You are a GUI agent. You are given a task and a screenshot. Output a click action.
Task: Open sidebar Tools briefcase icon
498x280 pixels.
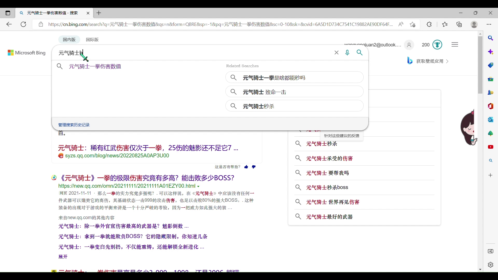[x=490, y=79]
